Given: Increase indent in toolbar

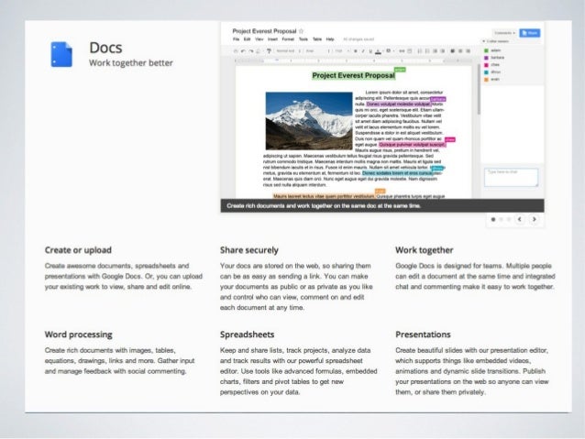Looking at the screenshot, I should point(443,51).
